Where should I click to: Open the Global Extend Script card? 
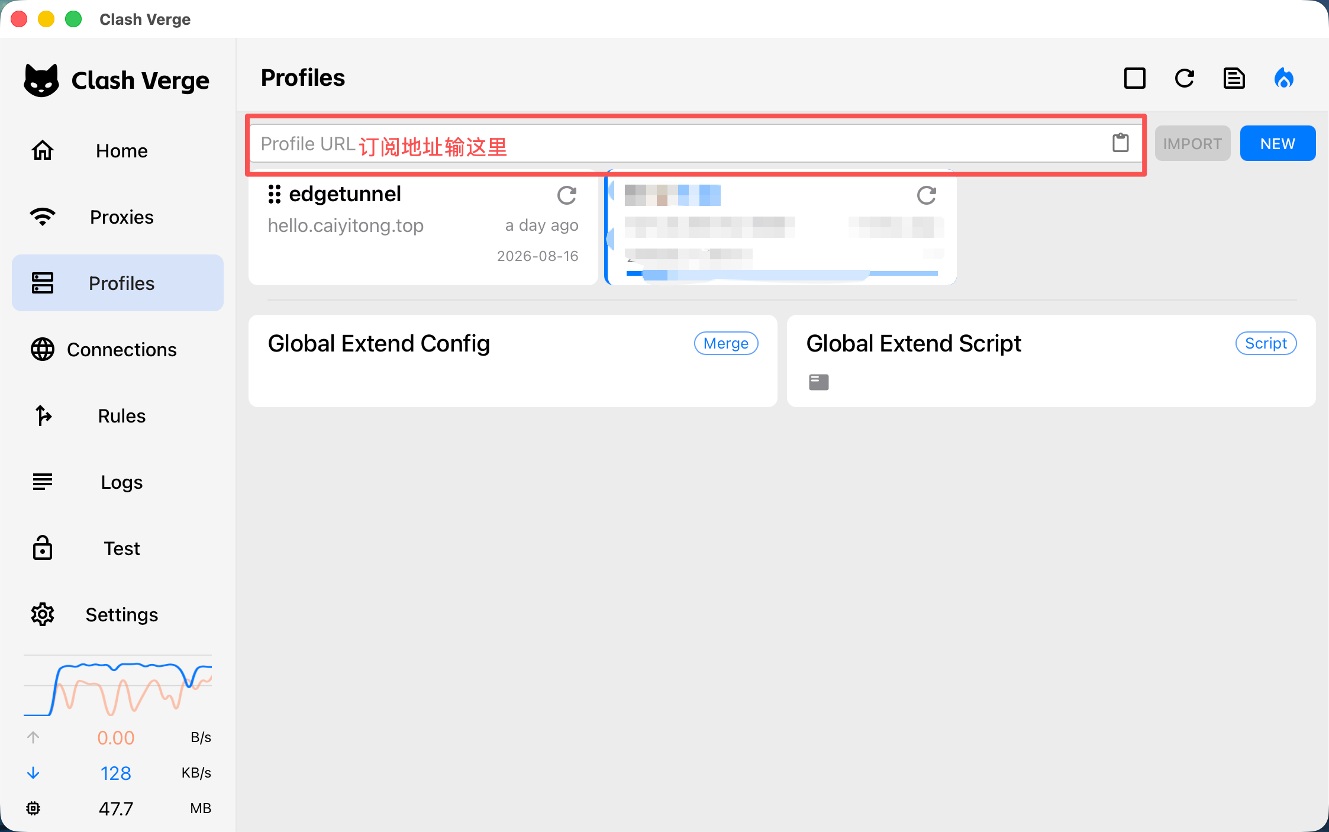click(x=1051, y=361)
